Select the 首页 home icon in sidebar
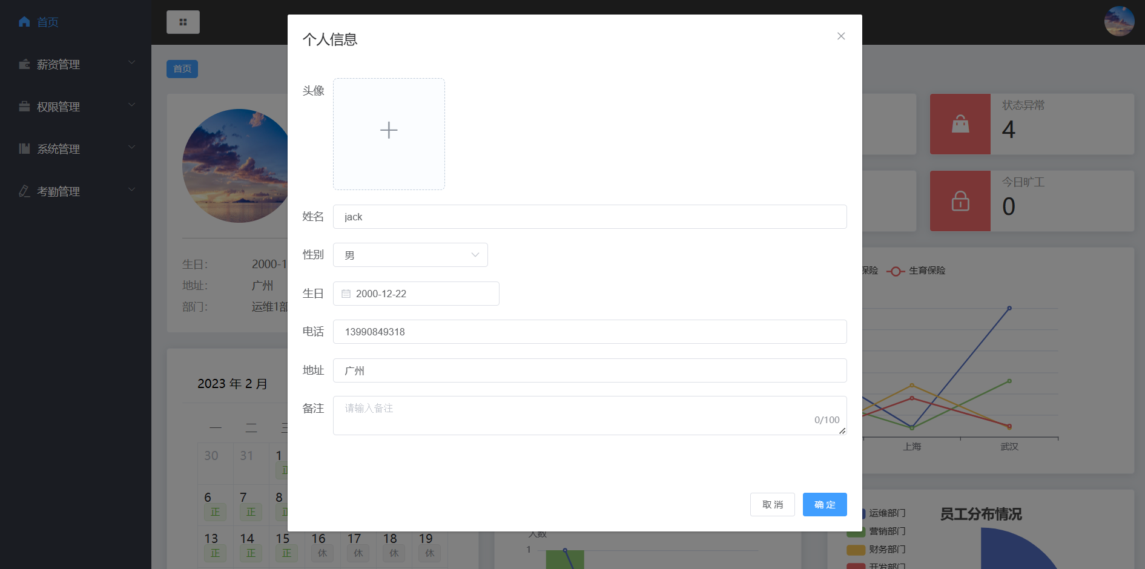This screenshot has width=1145, height=569. [x=24, y=22]
